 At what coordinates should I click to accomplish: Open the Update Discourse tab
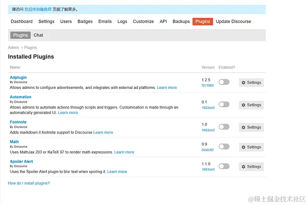(x=233, y=21)
